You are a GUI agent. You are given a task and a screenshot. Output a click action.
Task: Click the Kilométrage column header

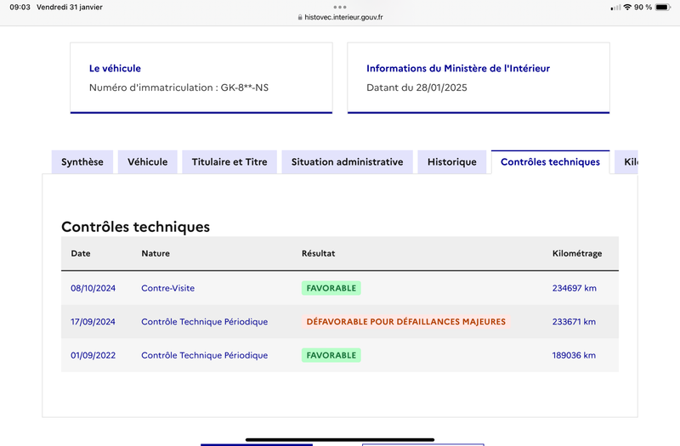(577, 253)
